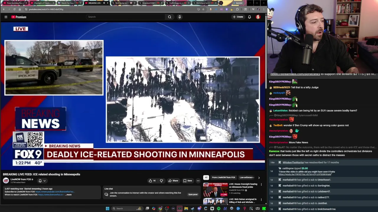Click LiveNOW from FOX channel name
Viewport: 378px width, 212px height.
tap(21, 179)
